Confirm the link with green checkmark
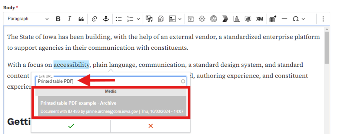Image resolution: width=339 pixels, height=134 pixels. click(71, 126)
